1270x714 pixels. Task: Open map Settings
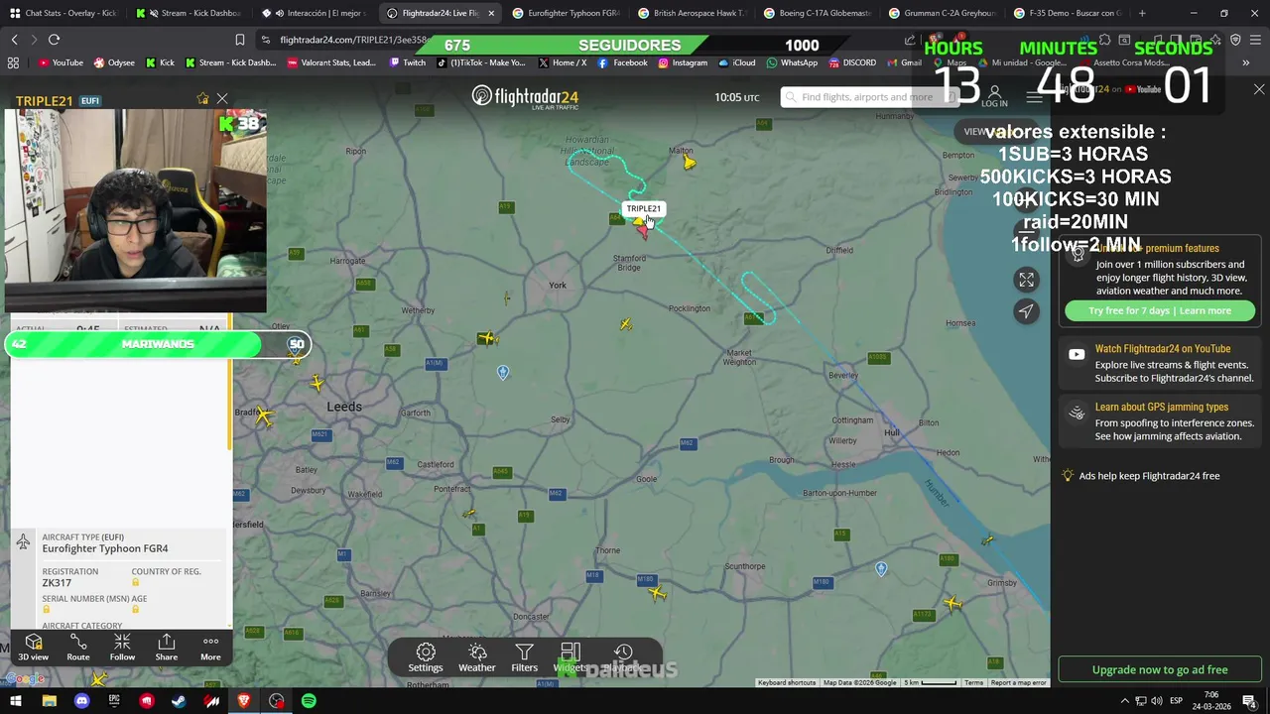426,657
